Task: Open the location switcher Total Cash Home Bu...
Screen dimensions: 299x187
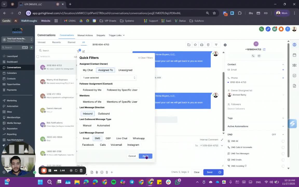Action: click(17, 40)
